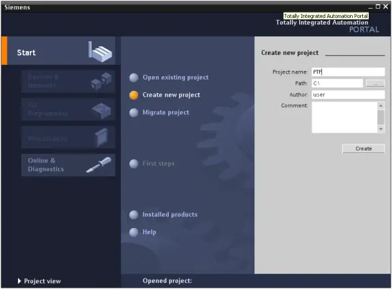This screenshot has height=289, width=392.
Task: Open Installed products
Action: [x=170, y=215]
